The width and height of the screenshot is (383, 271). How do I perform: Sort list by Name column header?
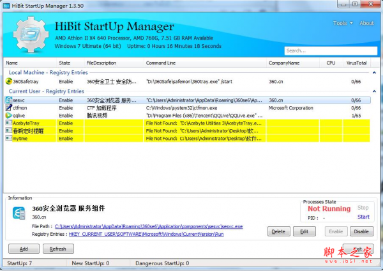pos(12,63)
